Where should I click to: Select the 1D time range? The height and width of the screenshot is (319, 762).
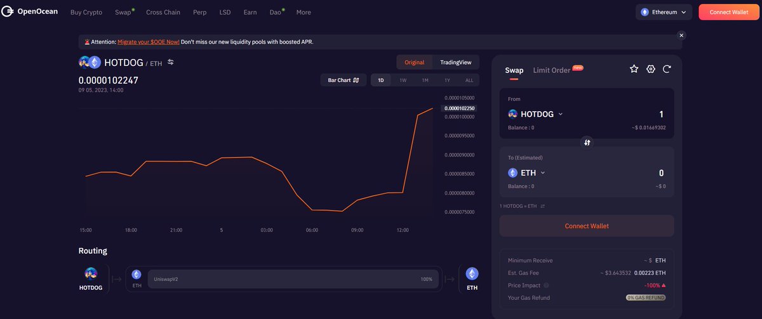pyautogui.click(x=381, y=81)
